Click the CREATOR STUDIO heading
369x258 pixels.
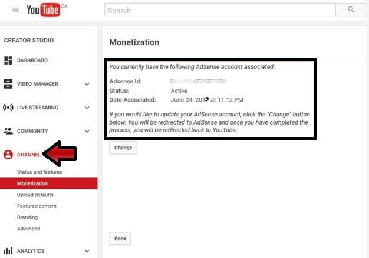pyautogui.click(x=29, y=41)
